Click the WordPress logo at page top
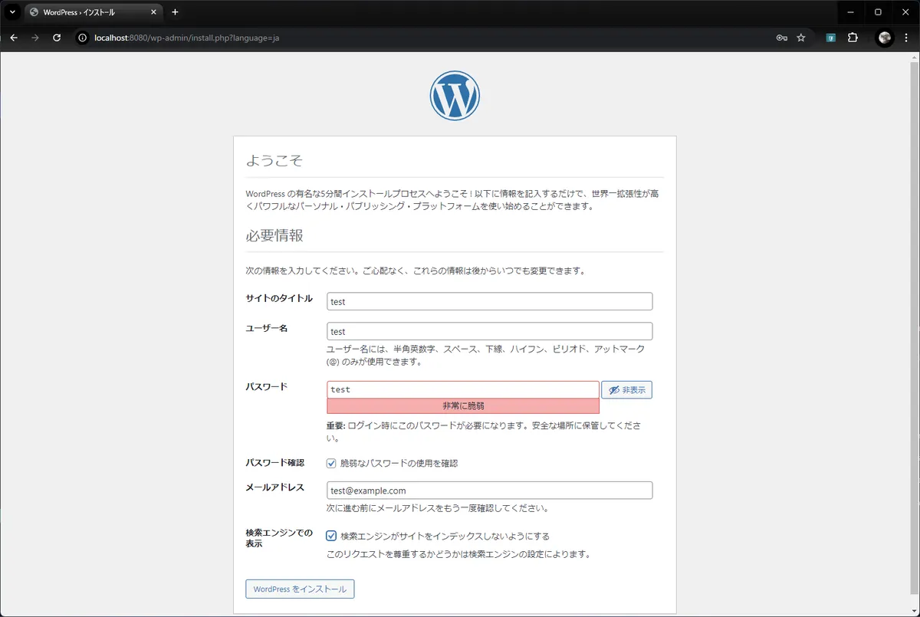The width and height of the screenshot is (920, 617). 455,96
